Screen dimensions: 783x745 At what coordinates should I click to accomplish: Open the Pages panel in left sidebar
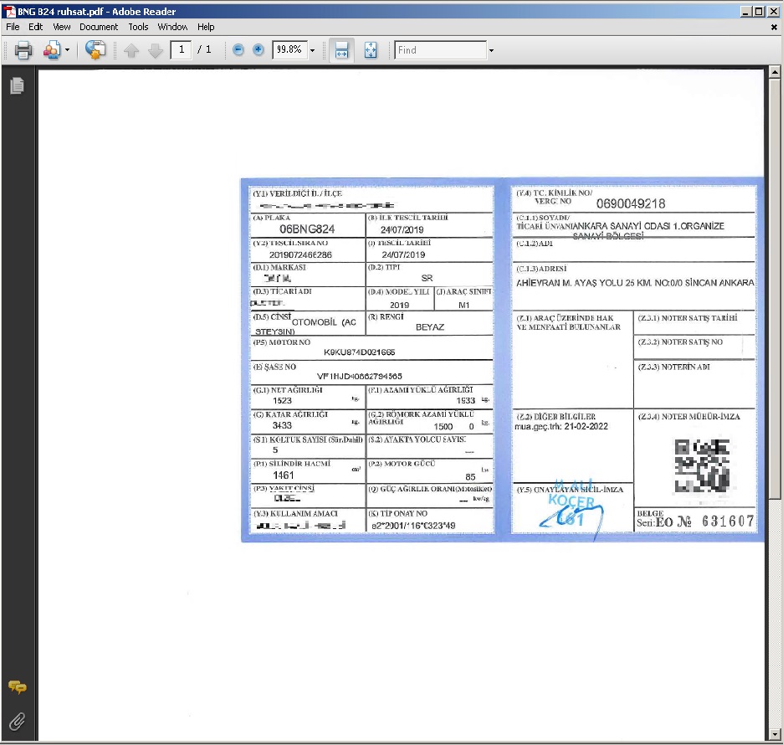(x=17, y=86)
